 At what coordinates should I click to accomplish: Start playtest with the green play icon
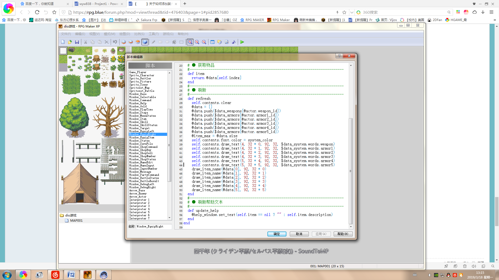(x=242, y=42)
